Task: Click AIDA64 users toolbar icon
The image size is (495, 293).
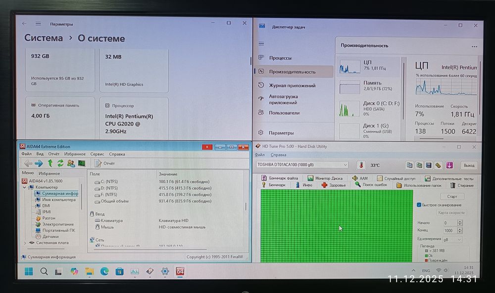Action: pyautogui.click(x=71, y=163)
